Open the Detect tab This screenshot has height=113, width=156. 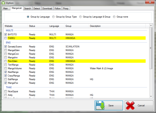pos(37,9)
